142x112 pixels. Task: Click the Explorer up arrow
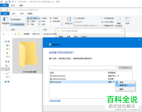[x=15, y=34]
